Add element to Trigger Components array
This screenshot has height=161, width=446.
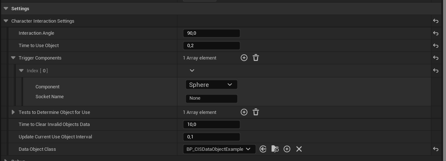point(244,58)
